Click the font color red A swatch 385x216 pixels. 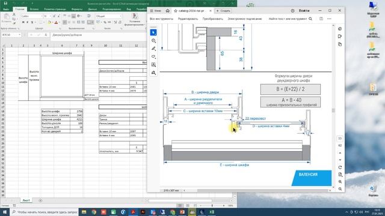pos(56,23)
